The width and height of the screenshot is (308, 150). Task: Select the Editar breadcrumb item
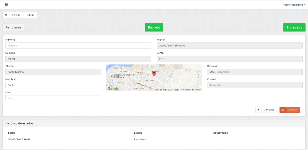point(30,15)
